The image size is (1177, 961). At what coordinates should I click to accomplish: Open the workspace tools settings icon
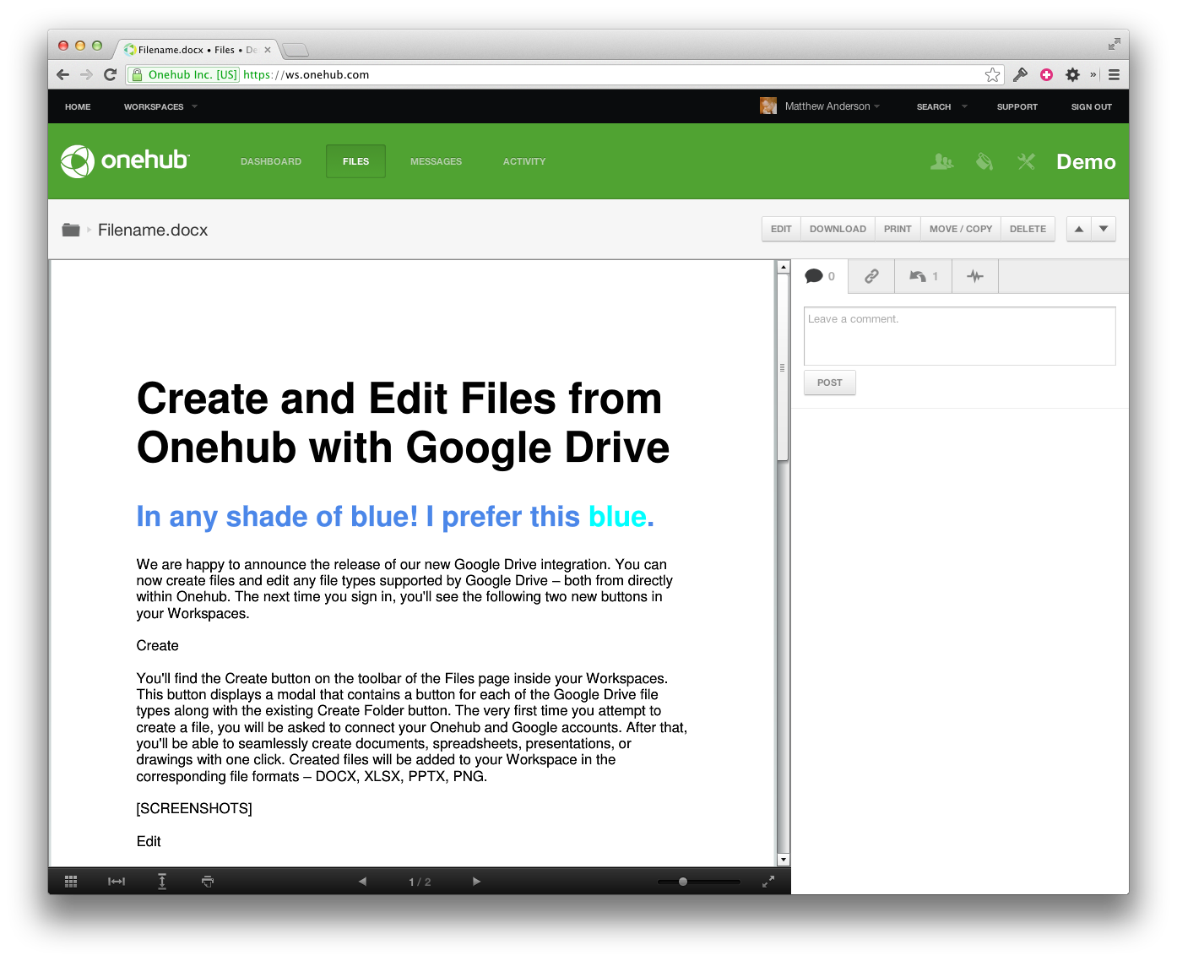click(1026, 161)
